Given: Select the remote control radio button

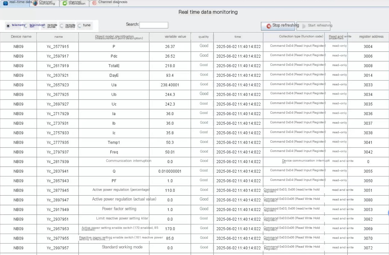Looking at the screenshot, I should [61, 26].
